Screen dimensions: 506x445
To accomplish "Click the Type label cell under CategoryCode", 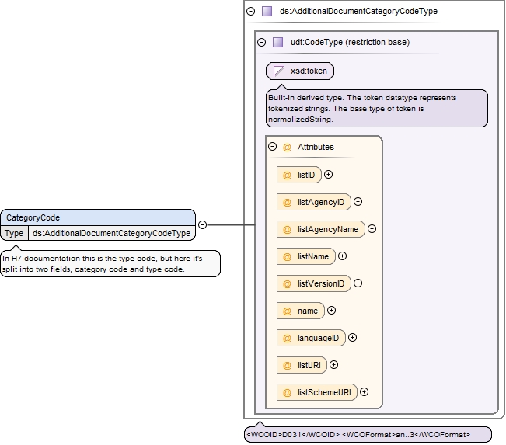I will pyautogui.click(x=14, y=233).
